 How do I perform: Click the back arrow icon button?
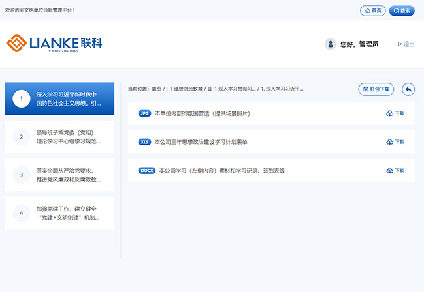(408, 89)
